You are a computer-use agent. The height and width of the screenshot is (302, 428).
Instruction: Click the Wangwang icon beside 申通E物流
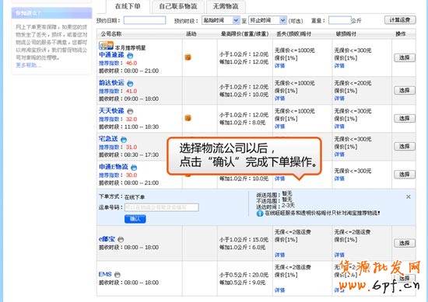point(134,168)
